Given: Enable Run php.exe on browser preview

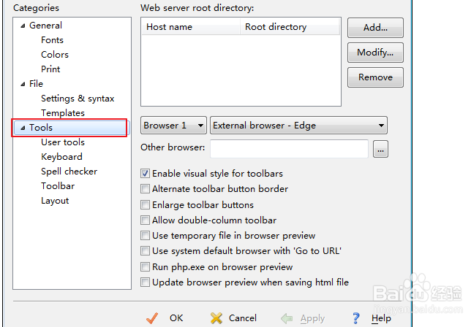Looking at the screenshot, I should pos(145,267).
